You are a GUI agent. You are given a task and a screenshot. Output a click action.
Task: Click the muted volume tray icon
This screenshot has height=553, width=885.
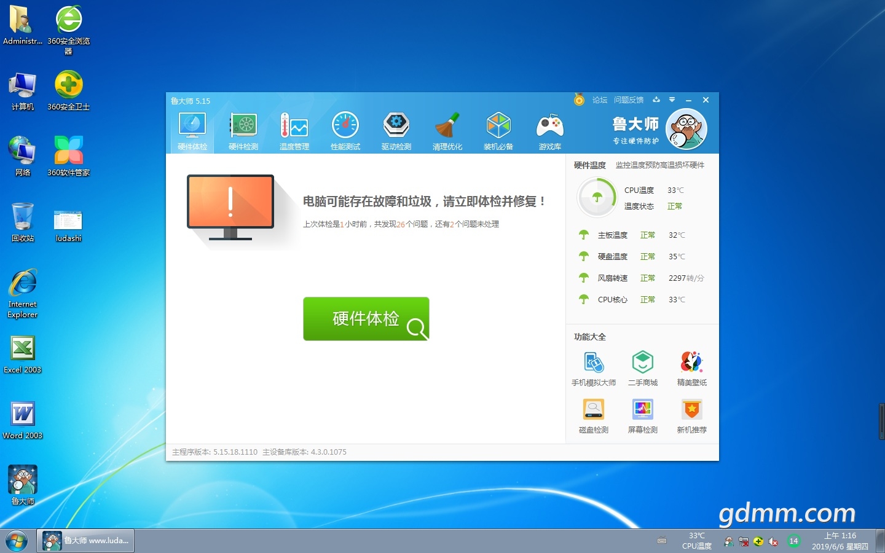tap(773, 541)
